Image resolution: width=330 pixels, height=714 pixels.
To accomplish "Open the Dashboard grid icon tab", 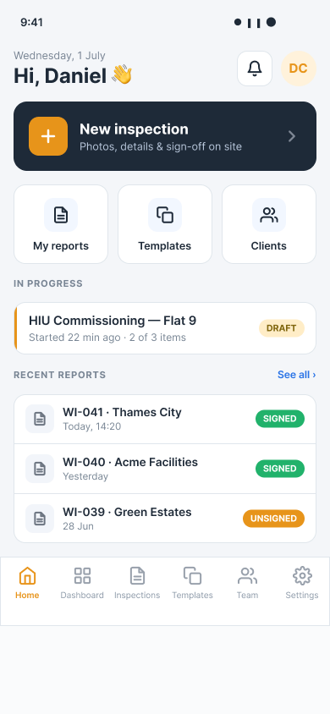I will click(x=82, y=576).
